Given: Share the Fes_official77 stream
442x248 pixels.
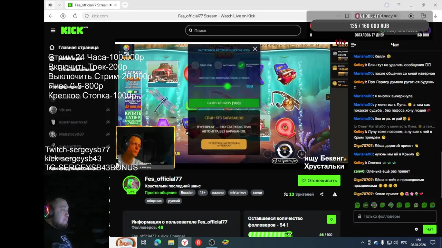Looking at the screenshot, I should pos(321,194).
